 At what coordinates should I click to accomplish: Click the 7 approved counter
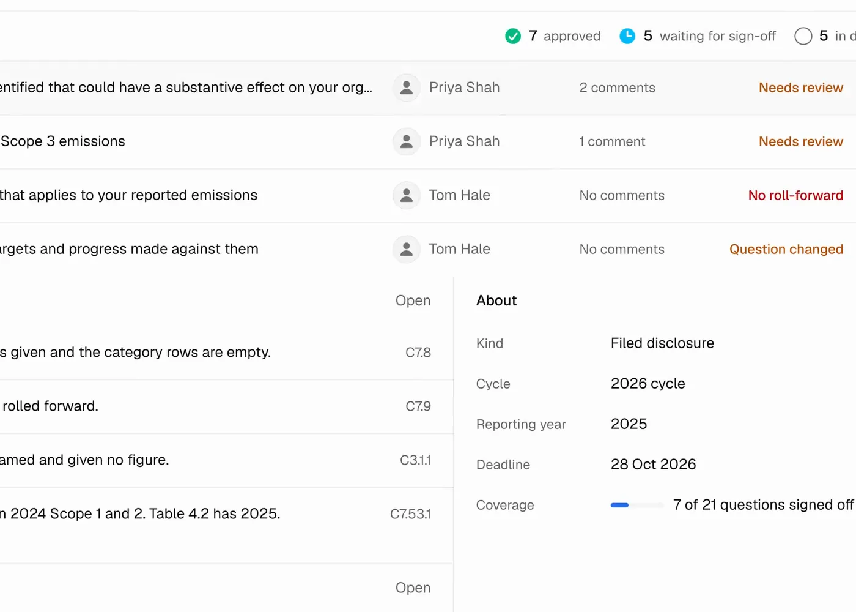pos(553,36)
